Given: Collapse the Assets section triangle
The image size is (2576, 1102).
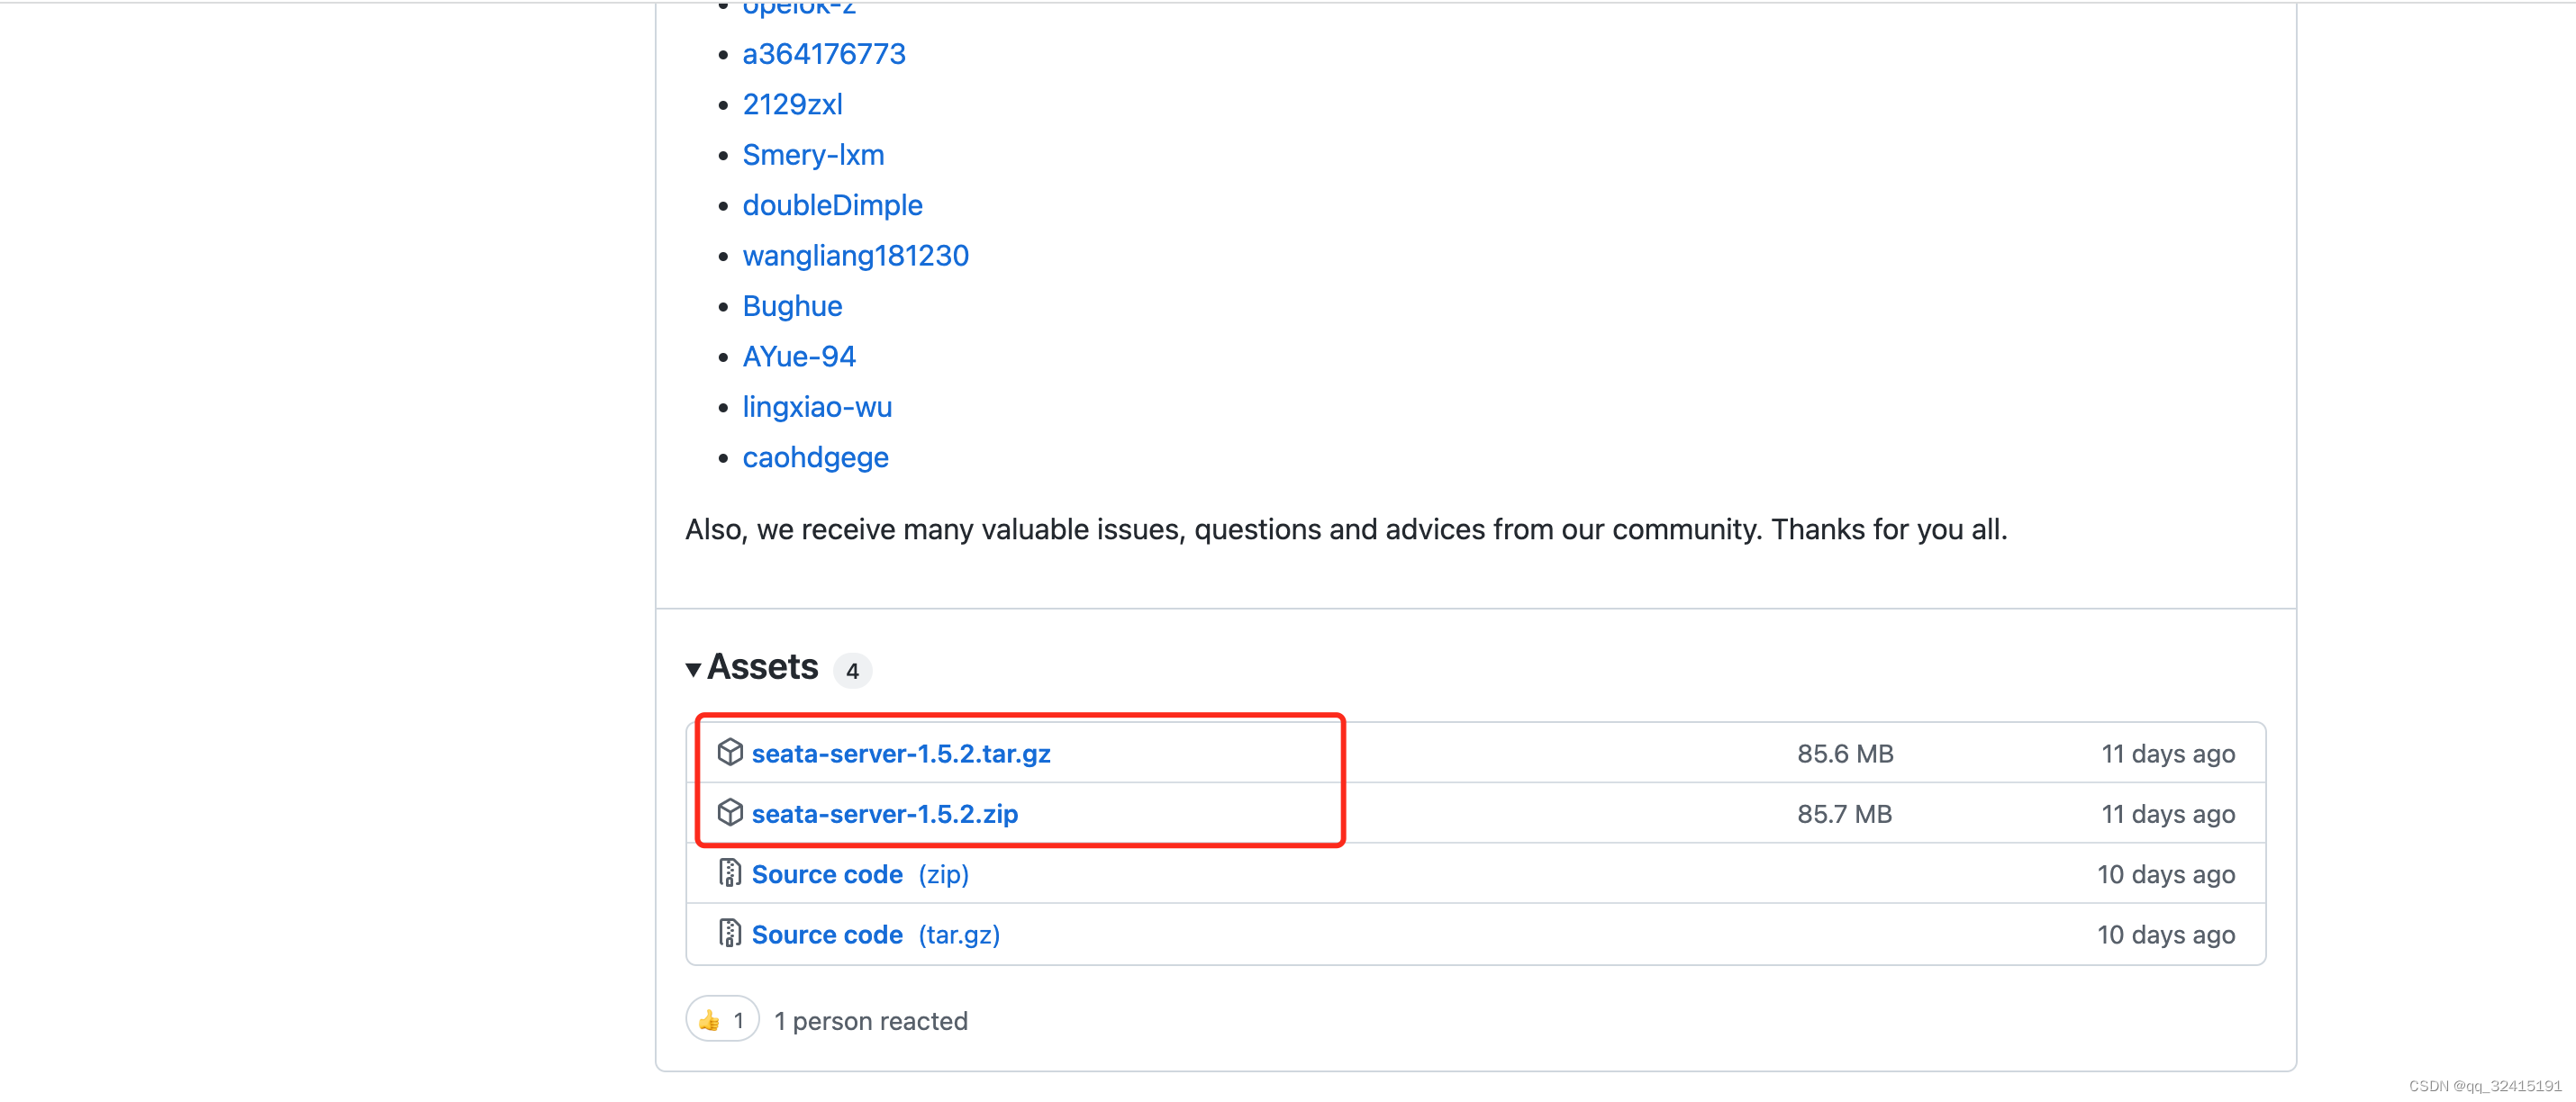Looking at the screenshot, I should click(693, 669).
